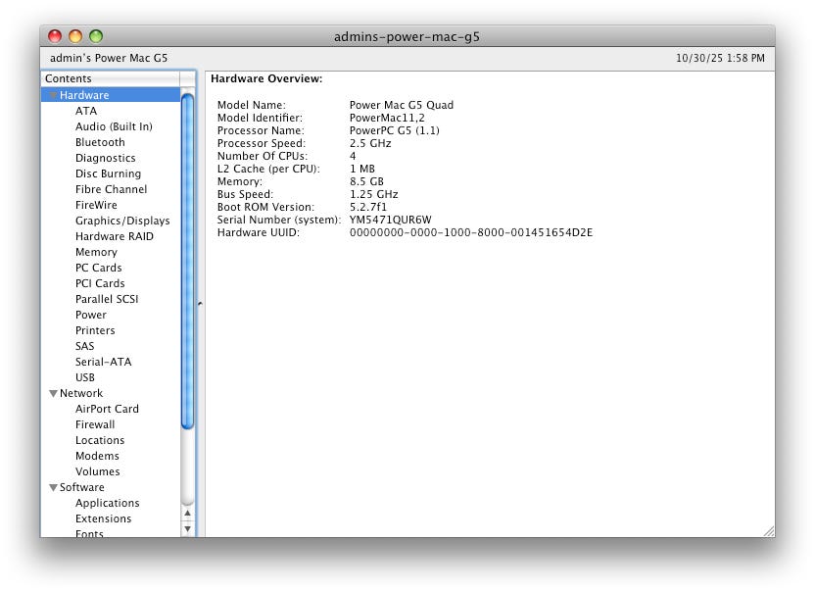Click the green zoom window button

[96, 36]
